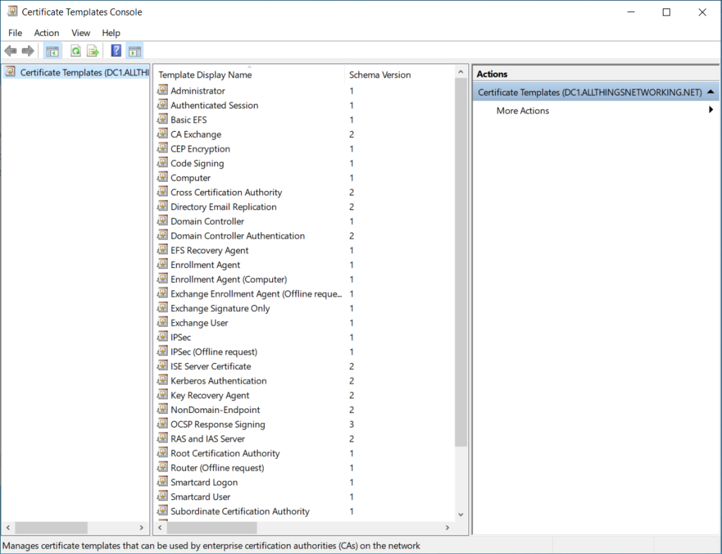Select the IPSec (Offline request) template
This screenshot has height=554, width=722.
pyautogui.click(x=214, y=352)
